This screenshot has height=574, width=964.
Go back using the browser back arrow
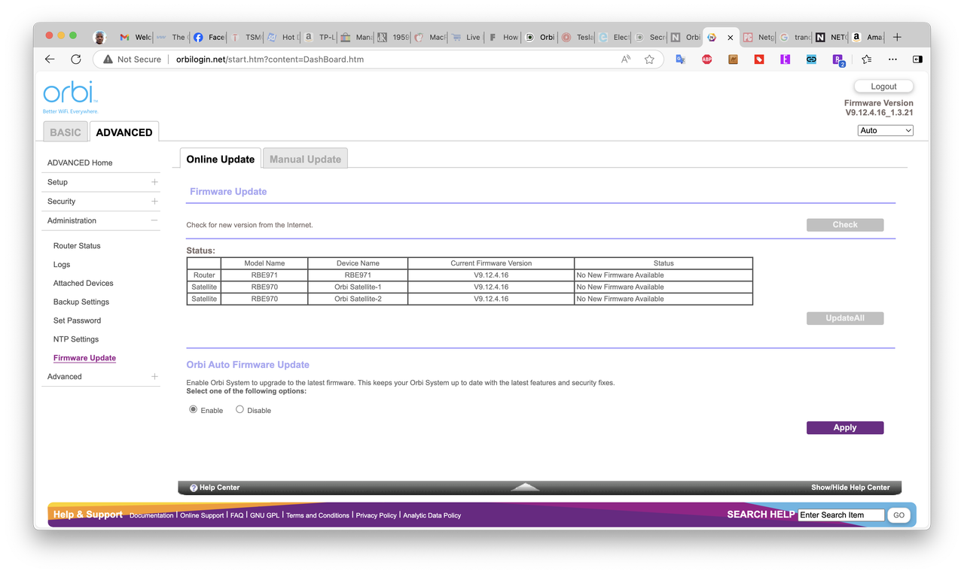tap(50, 59)
